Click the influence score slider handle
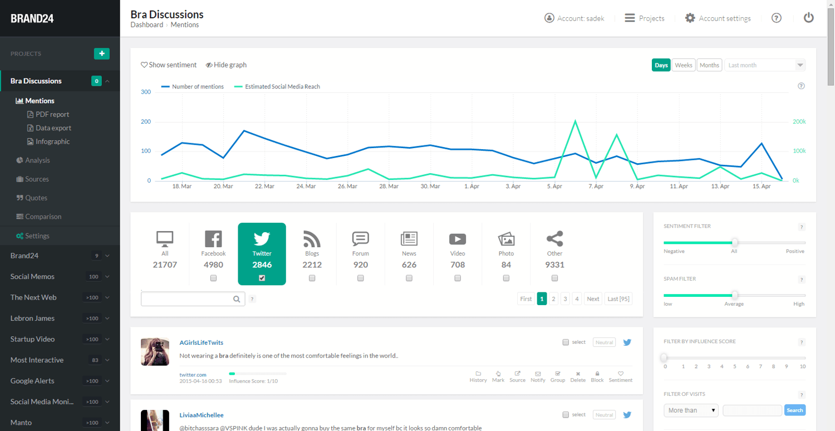The image size is (835, 431). (x=664, y=357)
